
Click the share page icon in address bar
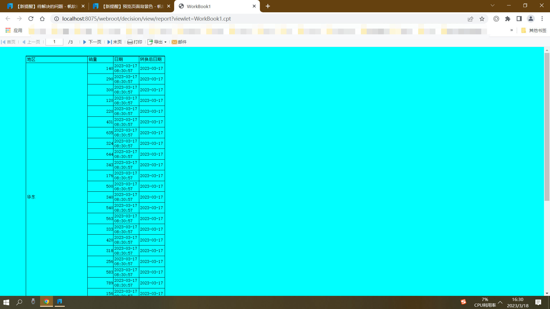470,19
